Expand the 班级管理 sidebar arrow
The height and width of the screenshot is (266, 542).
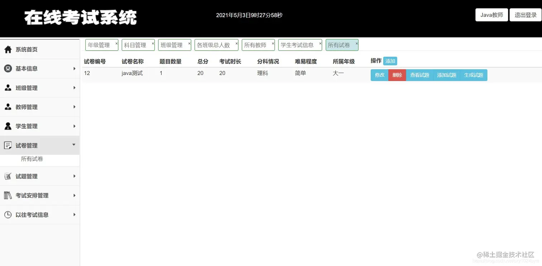[x=74, y=88]
